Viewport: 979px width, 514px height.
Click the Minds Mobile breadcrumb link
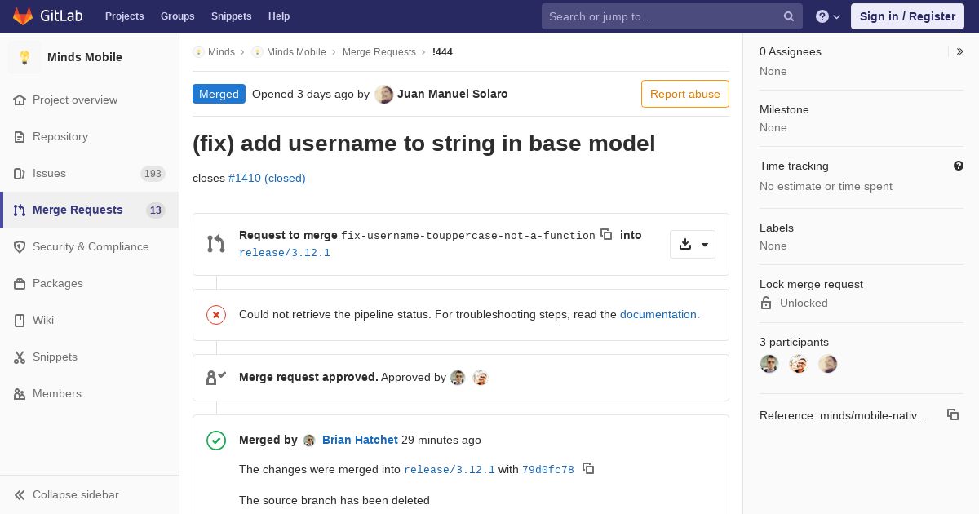pos(296,52)
